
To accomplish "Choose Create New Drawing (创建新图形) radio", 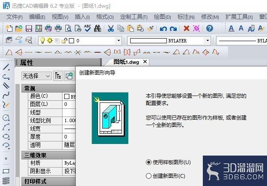I will (148, 176).
